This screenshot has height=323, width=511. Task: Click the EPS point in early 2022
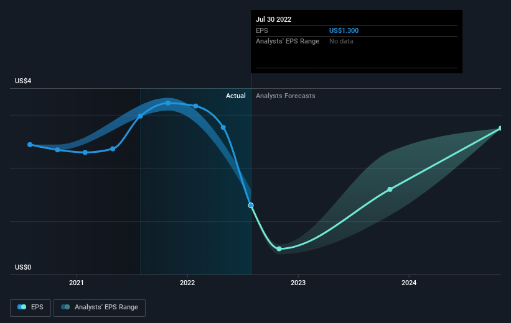pos(195,106)
